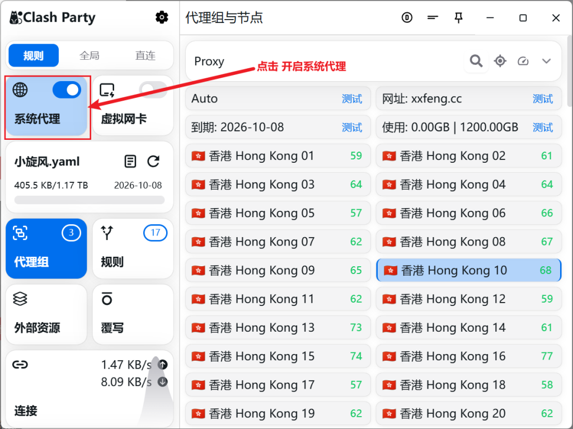Viewport: 573px width, 429px height.
Task: Open the 外部资源 external resources card
Action: (46, 314)
